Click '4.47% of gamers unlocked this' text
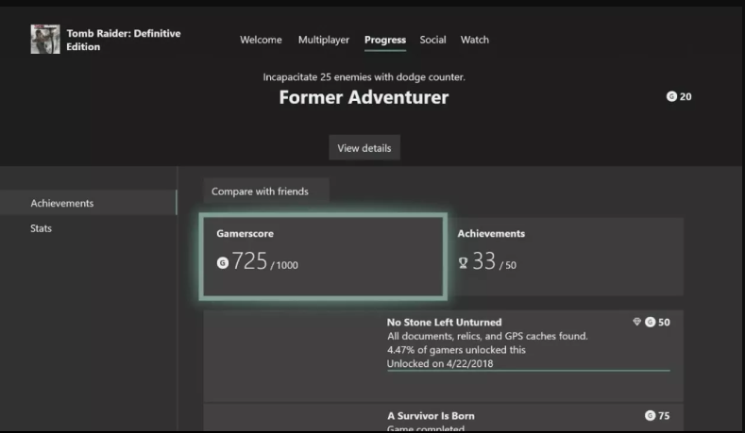The image size is (745, 433). point(456,350)
